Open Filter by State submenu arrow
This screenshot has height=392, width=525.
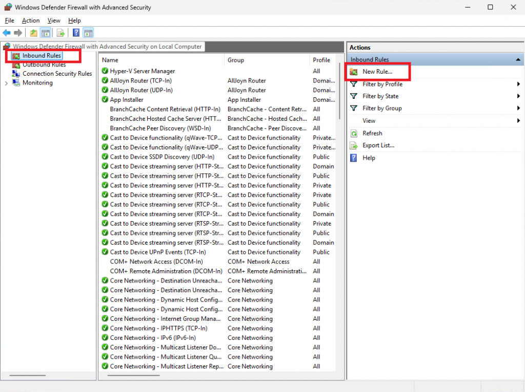click(518, 96)
